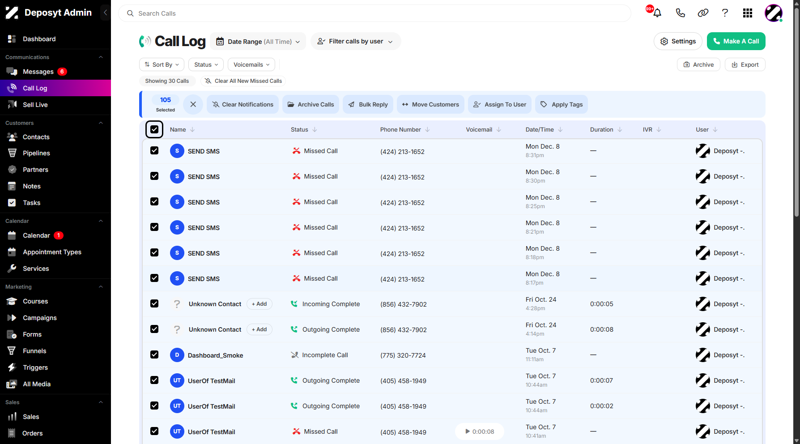This screenshot has width=800, height=444.
Task: Click Add beside 4:14pm Unknown Contact
Action: tap(259, 329)
